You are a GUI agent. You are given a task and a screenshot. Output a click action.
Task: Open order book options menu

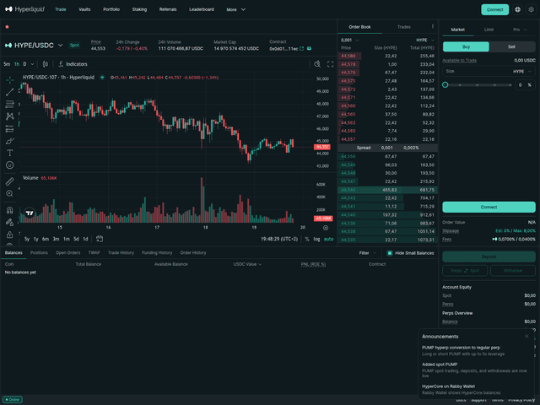(433, 26)
